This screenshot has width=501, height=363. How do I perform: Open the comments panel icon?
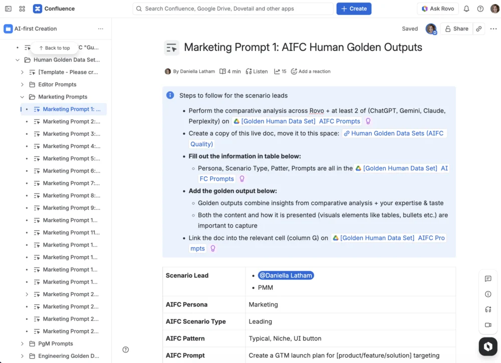tap(488, 279)
